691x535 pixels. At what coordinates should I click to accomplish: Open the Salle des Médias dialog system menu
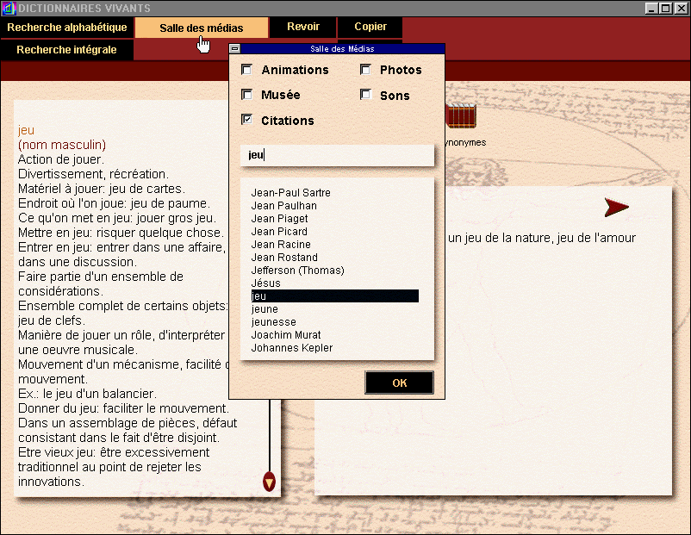click(235, 49)
